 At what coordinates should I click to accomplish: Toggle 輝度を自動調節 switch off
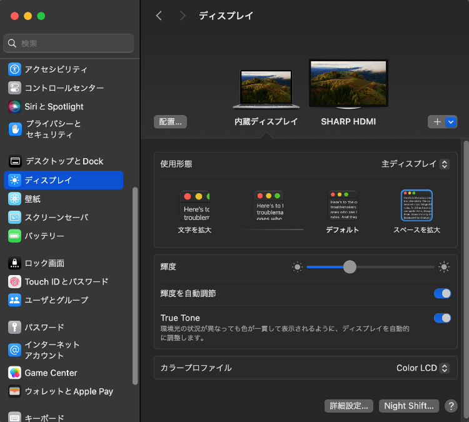coord(442,293)
